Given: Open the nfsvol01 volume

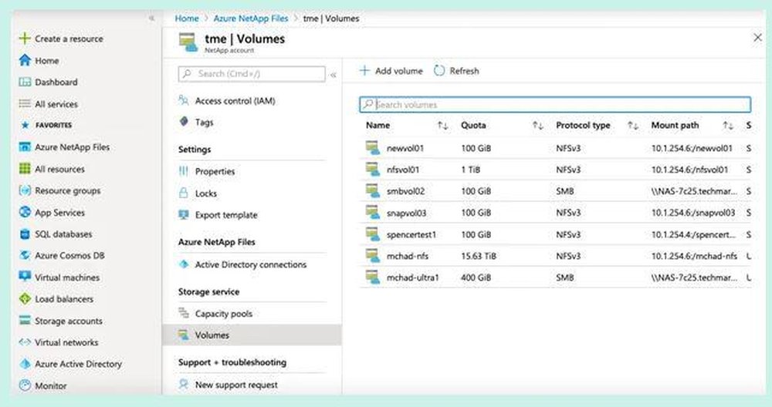Looking at the screenshot, I should (x=403, y=170).
